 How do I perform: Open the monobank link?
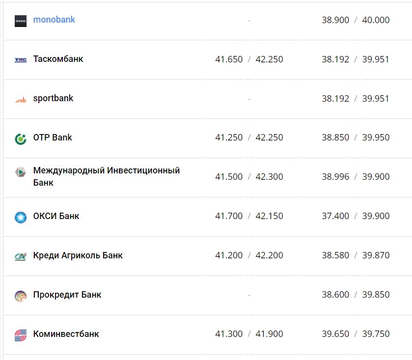coord(54,20)
